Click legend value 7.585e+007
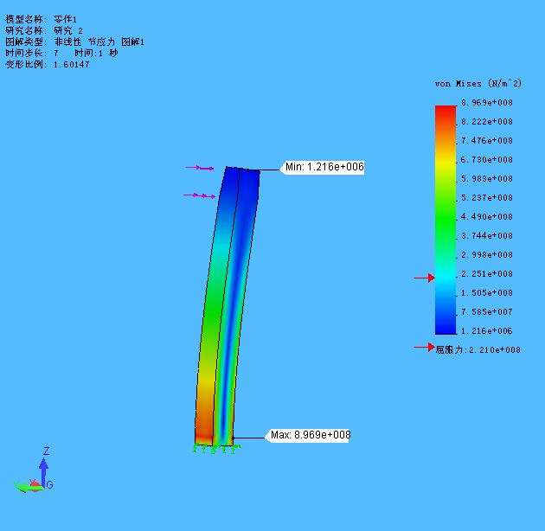Screen dimensions: 545x531 [x=486, y=311]
